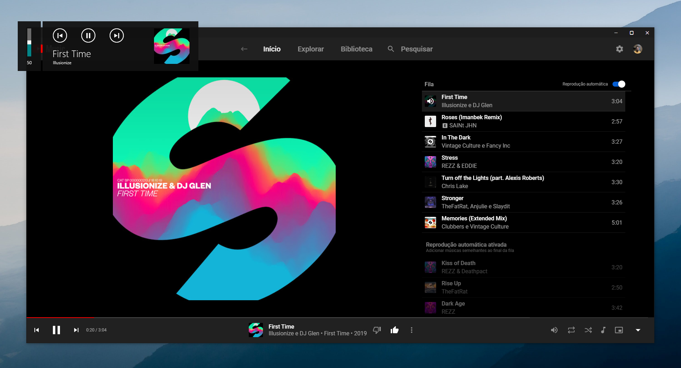Open the three-dot more options menu
Screen dimensions: 681x368
(x=412, y=330)
